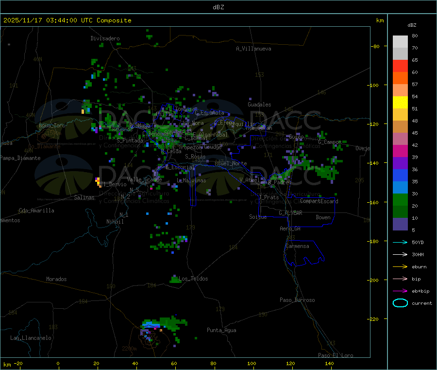Click the '2025/11/17 03:44:00 UTC Composite' timestamp
The width and height of the screenshot is (437, 370).
67,20
